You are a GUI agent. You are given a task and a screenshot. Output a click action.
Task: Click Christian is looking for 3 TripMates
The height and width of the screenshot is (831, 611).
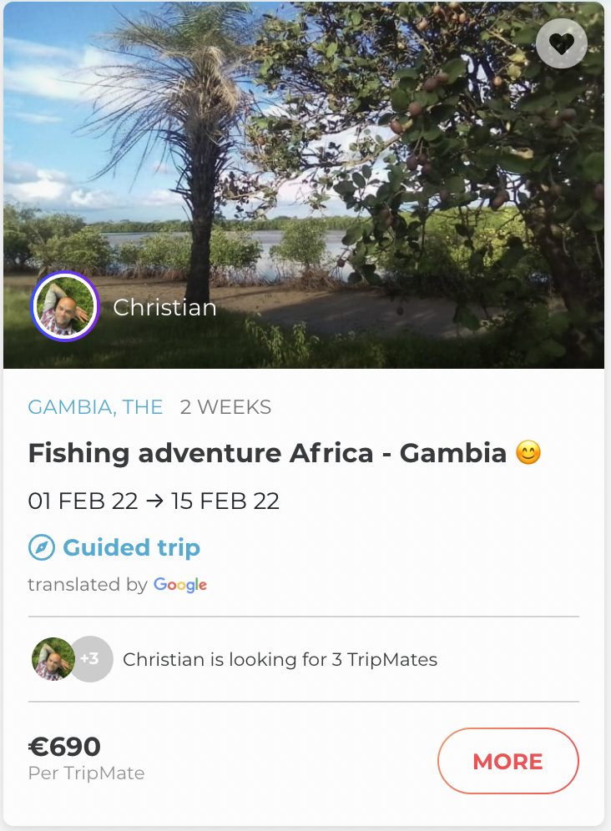pyautogui.click(x=280, y=659)
